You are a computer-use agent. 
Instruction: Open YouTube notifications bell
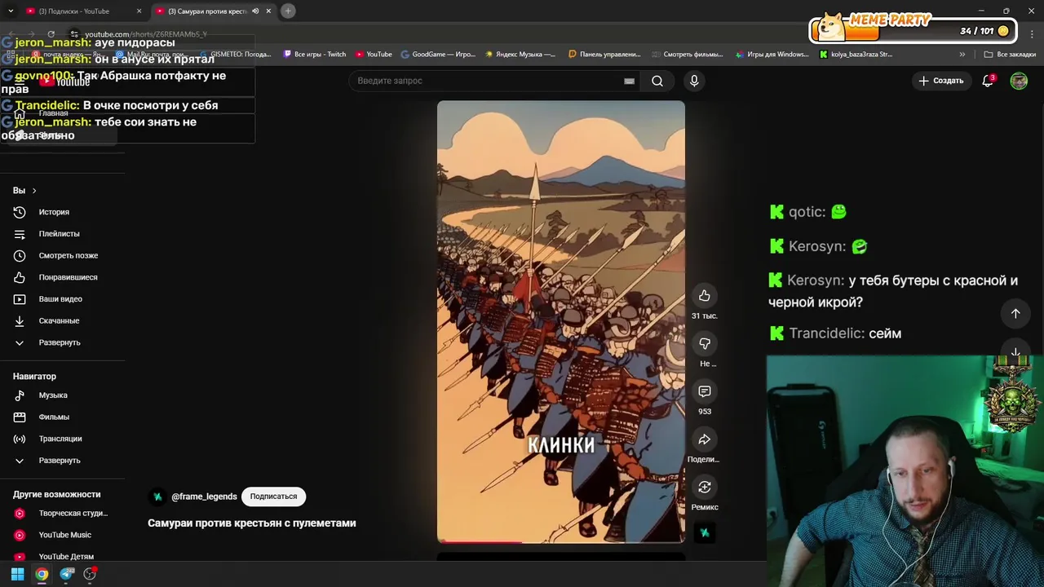[988, 81]
